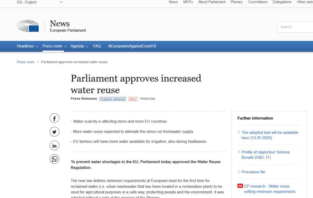
Task: Click Press room breadcrumb link
Action: [26, 62]
